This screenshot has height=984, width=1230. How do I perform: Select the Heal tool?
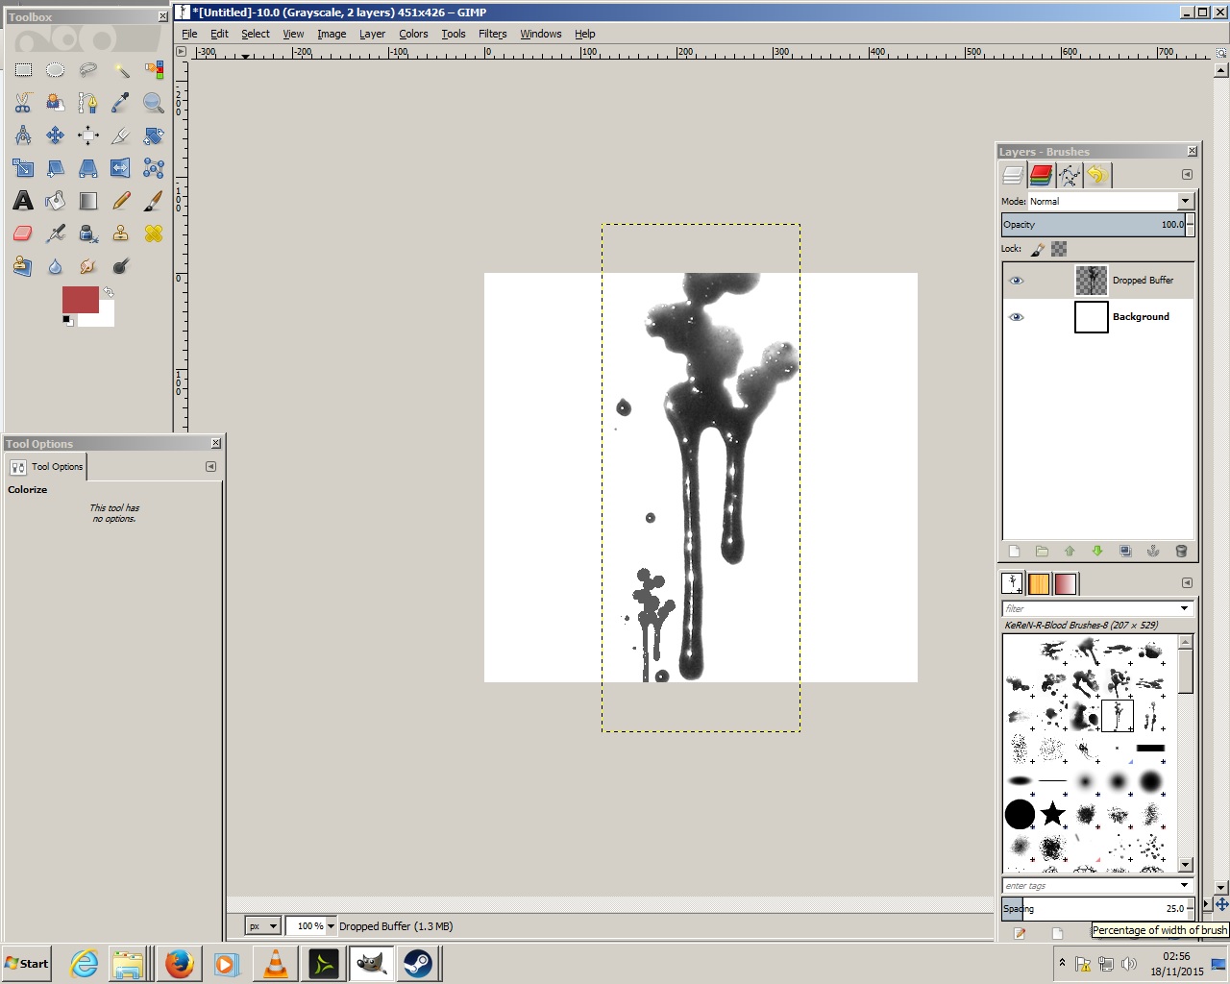[154, 234]
